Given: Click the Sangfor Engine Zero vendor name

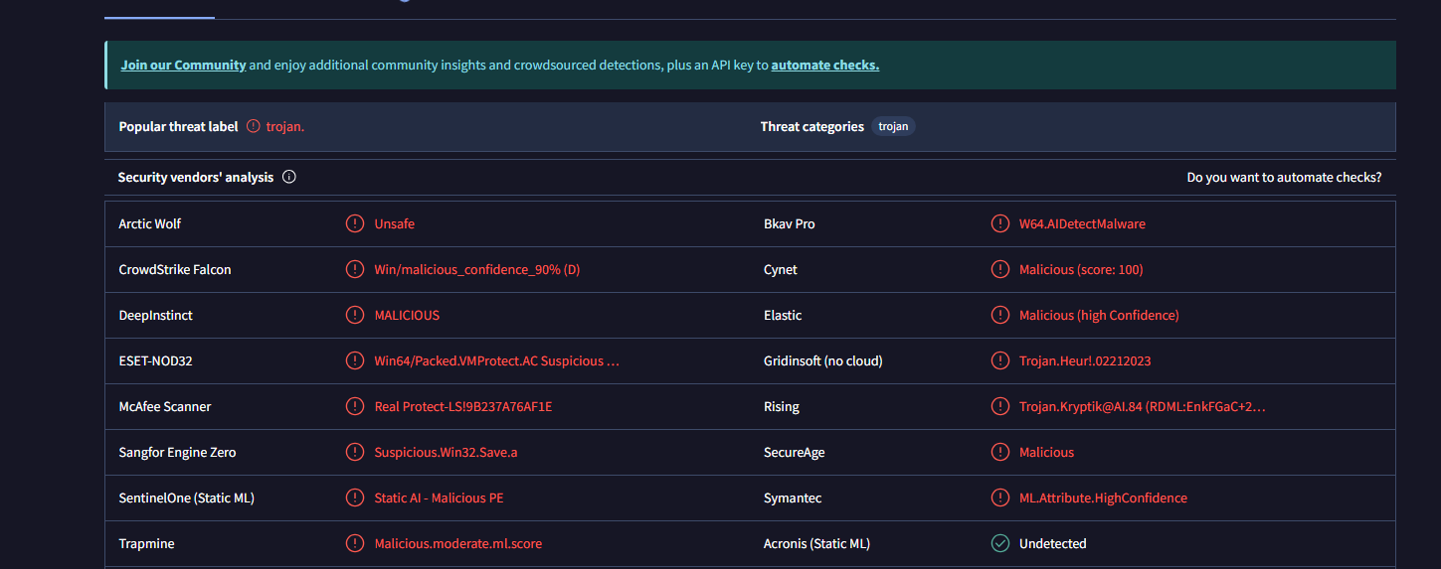Looking at the screenshot, I should [x=177, y=452].
